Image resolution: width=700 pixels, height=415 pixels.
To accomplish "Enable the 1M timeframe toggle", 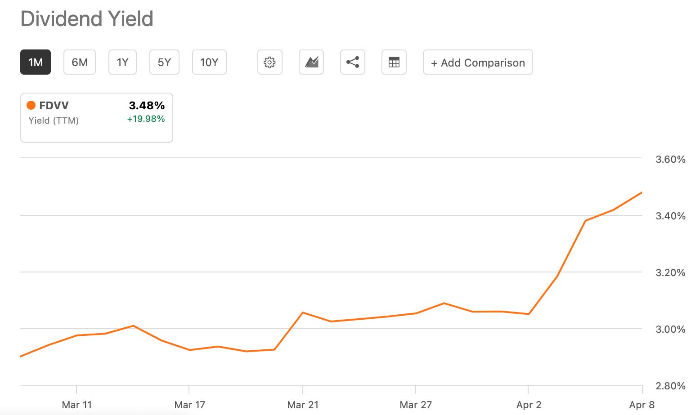I will pos(35,62).
